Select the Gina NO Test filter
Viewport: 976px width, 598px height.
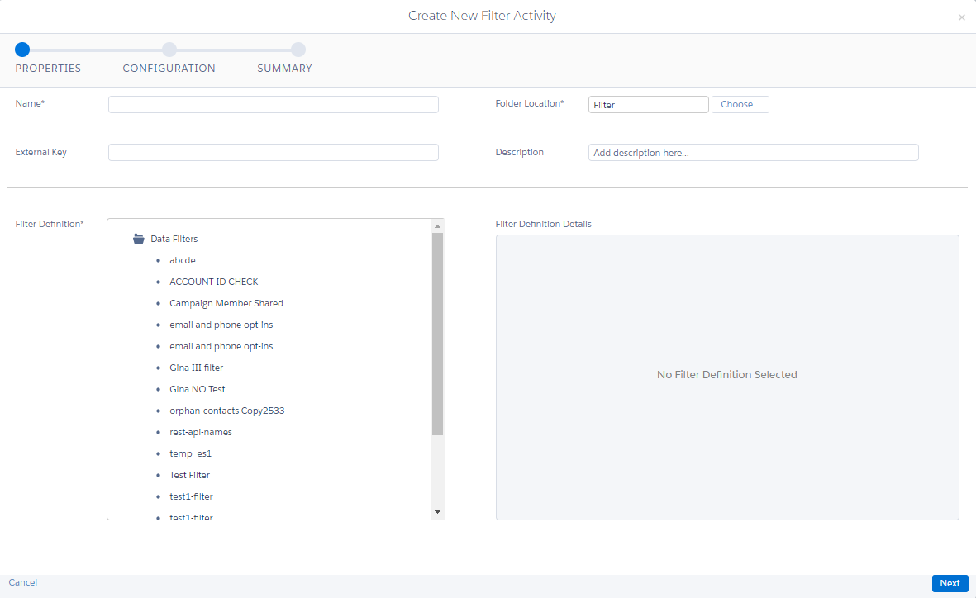coord(198,389)
